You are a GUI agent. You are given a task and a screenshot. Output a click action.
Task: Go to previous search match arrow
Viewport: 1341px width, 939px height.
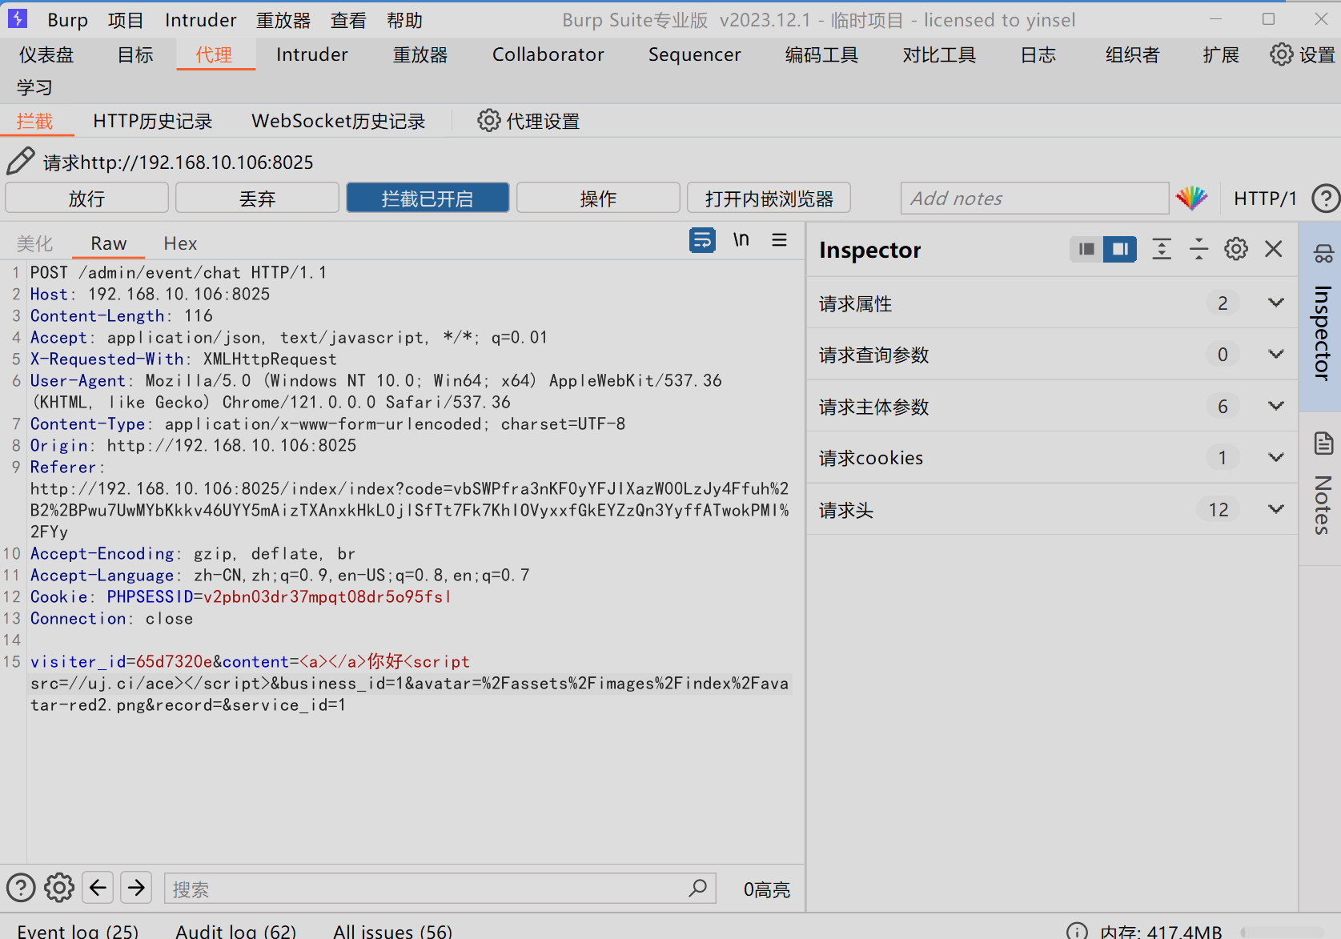tap(98, 888)
